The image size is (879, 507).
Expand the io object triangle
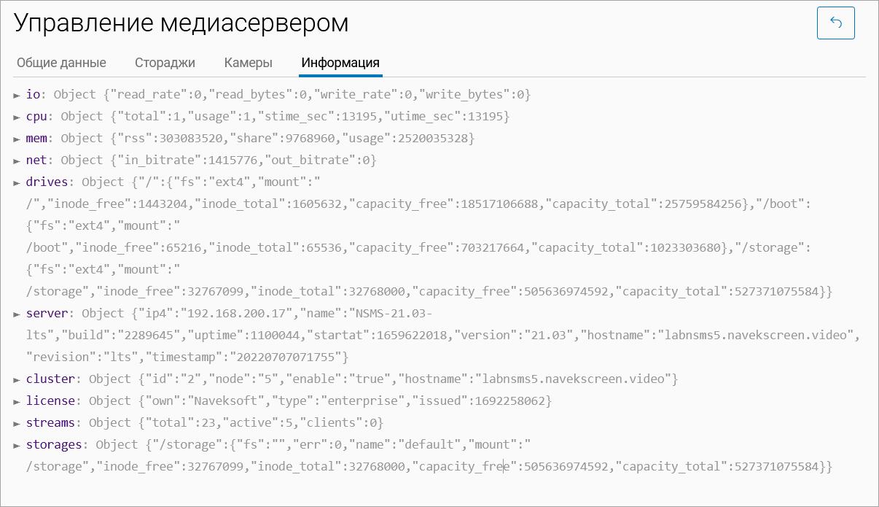[x=17, y=95]
